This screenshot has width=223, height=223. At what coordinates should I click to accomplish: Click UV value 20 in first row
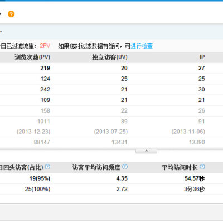point(124,68)
